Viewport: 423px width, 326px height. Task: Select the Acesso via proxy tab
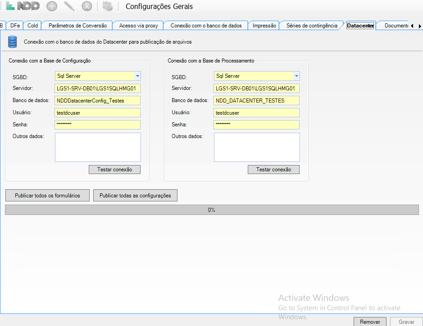[138, 26]
